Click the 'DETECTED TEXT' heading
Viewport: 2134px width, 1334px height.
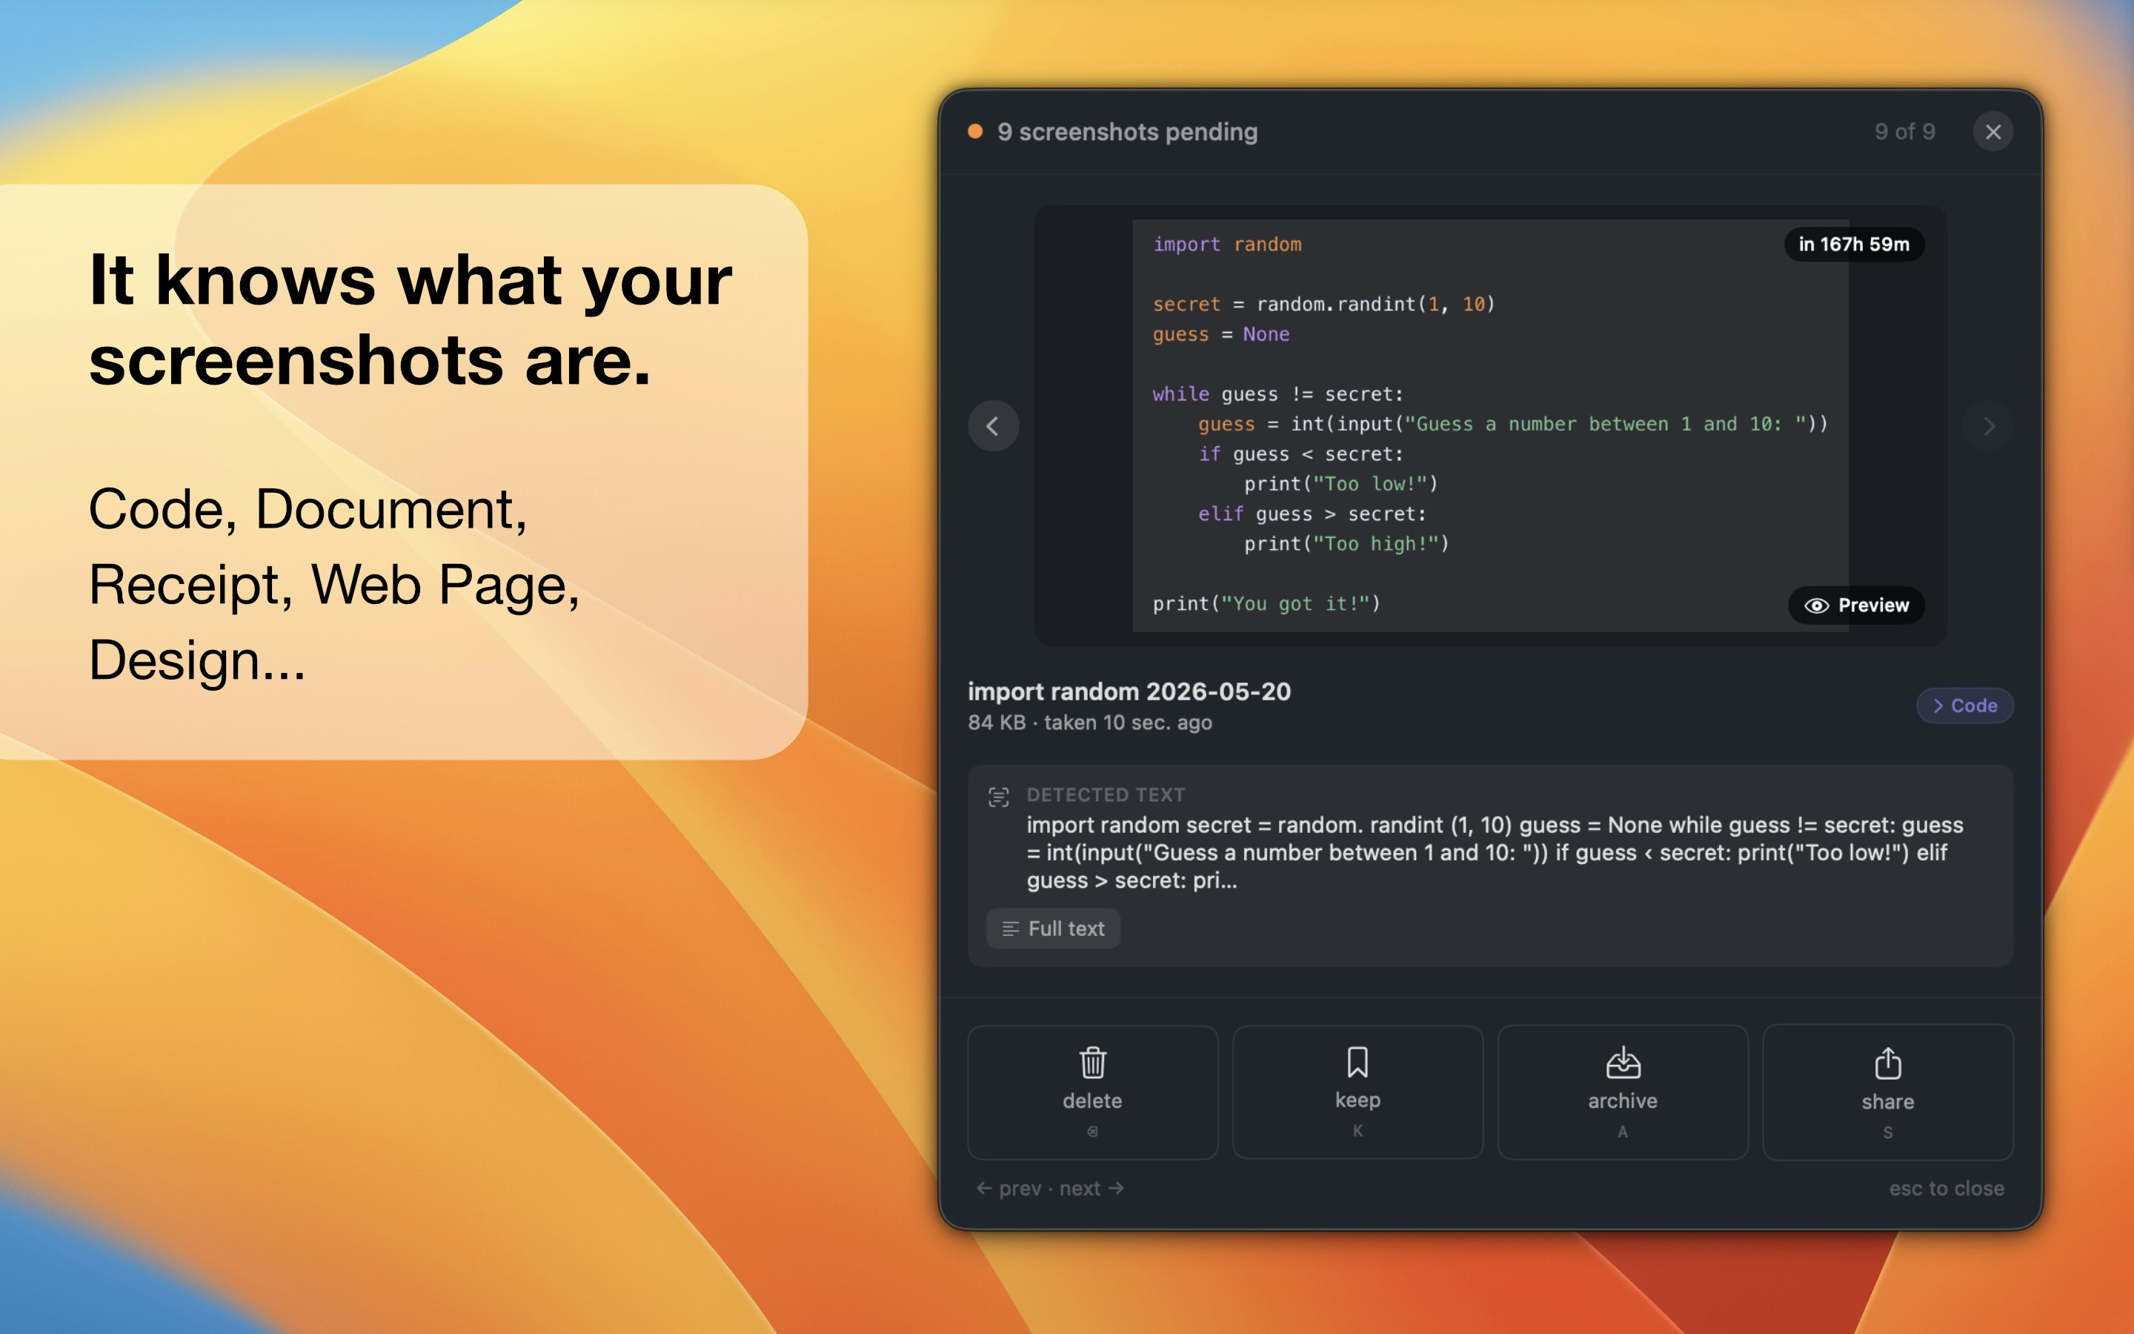pos(1106,795)
